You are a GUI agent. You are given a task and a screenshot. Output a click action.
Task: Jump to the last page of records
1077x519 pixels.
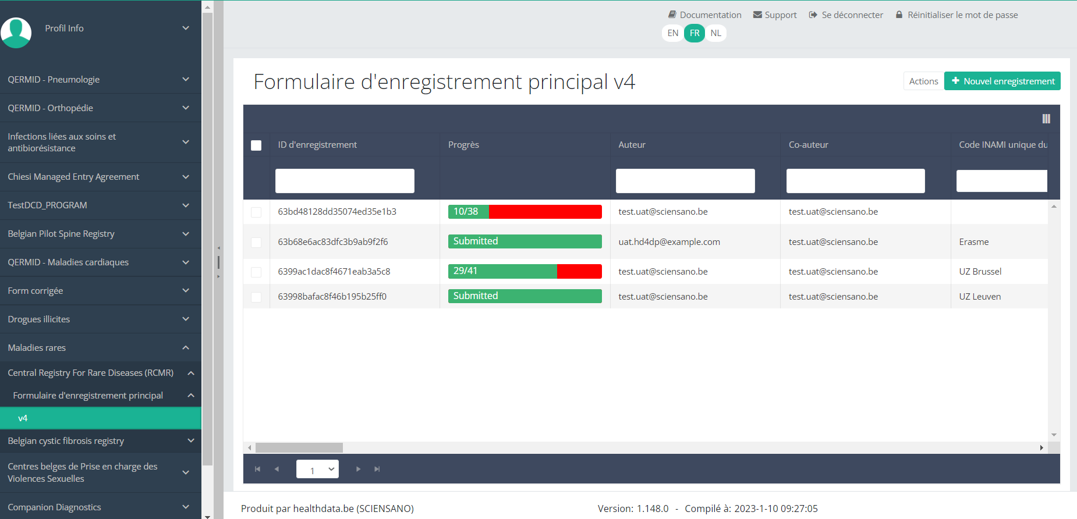coord(377,469)
